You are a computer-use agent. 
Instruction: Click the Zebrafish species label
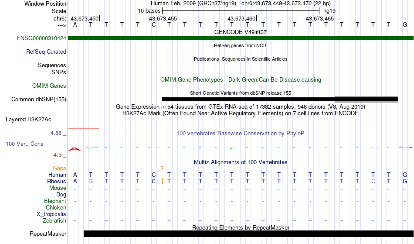tap(54, 221)
